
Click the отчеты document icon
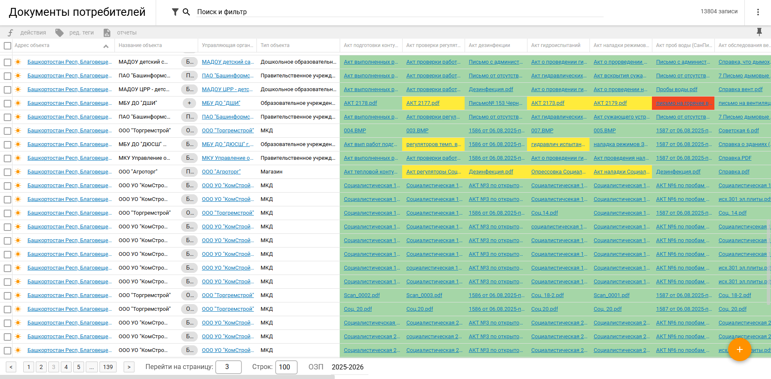click(107, 32)
